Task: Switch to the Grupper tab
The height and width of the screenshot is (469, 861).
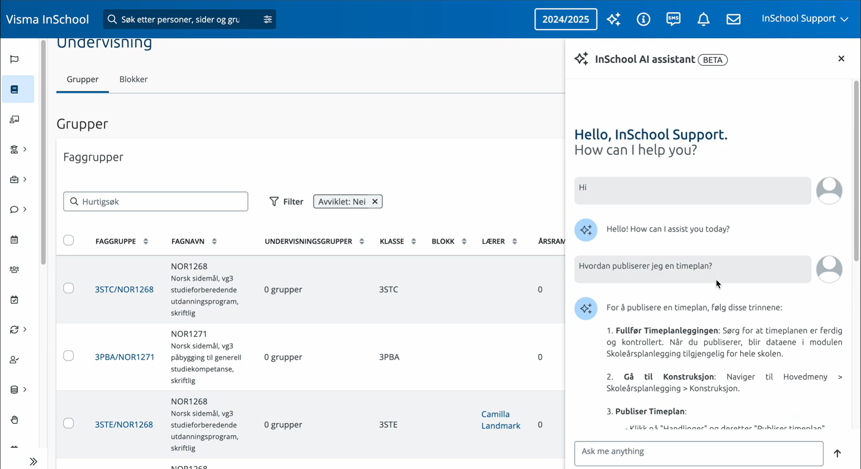Action: click(82, 79)
